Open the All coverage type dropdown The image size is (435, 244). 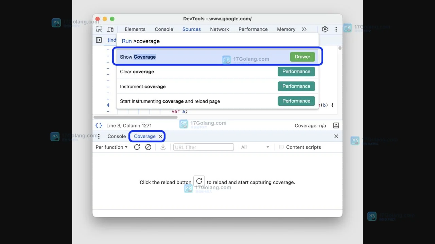pyautogui.click(x=255, y=147)
